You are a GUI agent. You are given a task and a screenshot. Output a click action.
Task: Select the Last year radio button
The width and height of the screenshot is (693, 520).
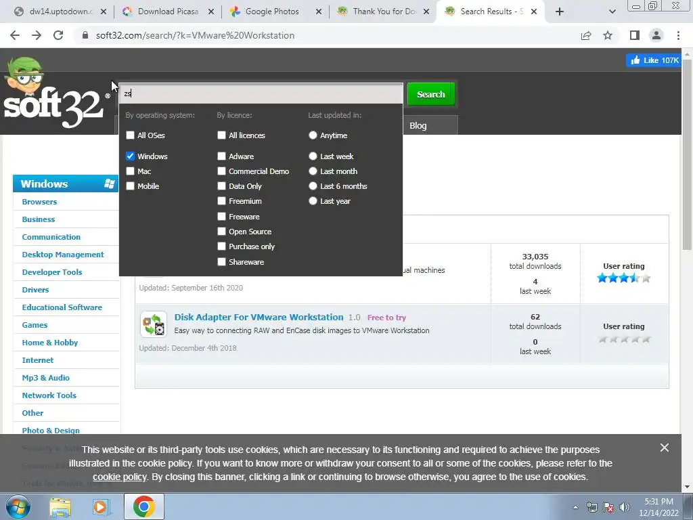(x=313, y=201)
